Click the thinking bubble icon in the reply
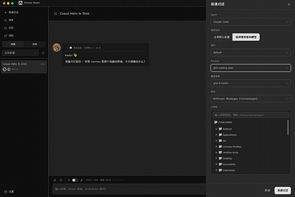 pos(70,48)
